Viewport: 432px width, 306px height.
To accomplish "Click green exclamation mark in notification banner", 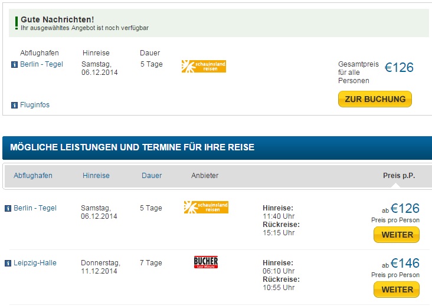I will tap(17, 23).
